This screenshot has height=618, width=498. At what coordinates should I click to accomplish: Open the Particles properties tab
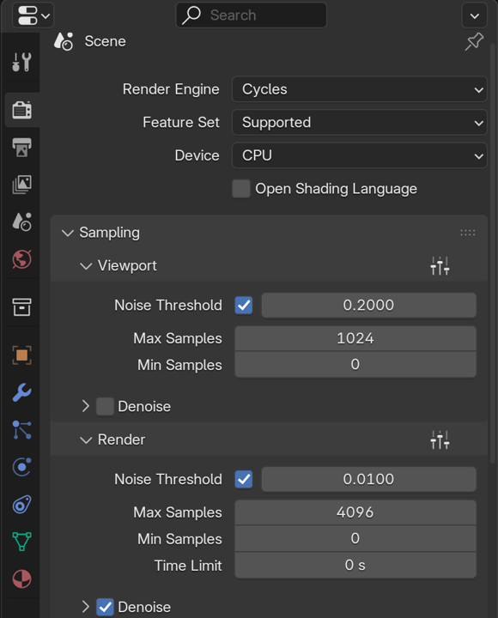coord(22,430)
